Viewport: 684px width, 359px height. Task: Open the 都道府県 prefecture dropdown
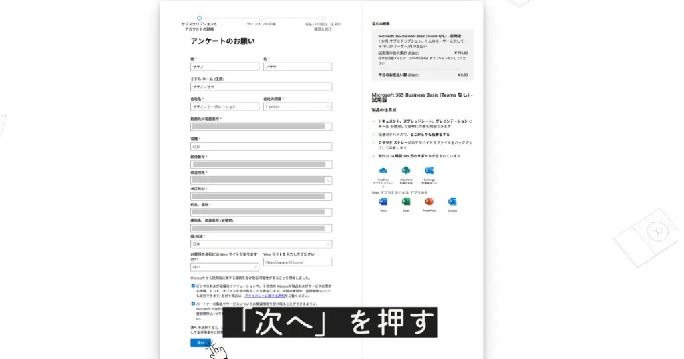(261, 180)
